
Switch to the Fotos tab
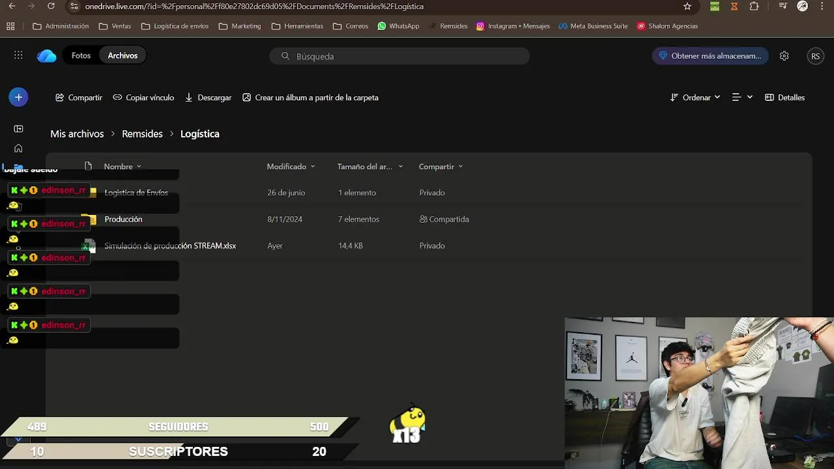81,56
